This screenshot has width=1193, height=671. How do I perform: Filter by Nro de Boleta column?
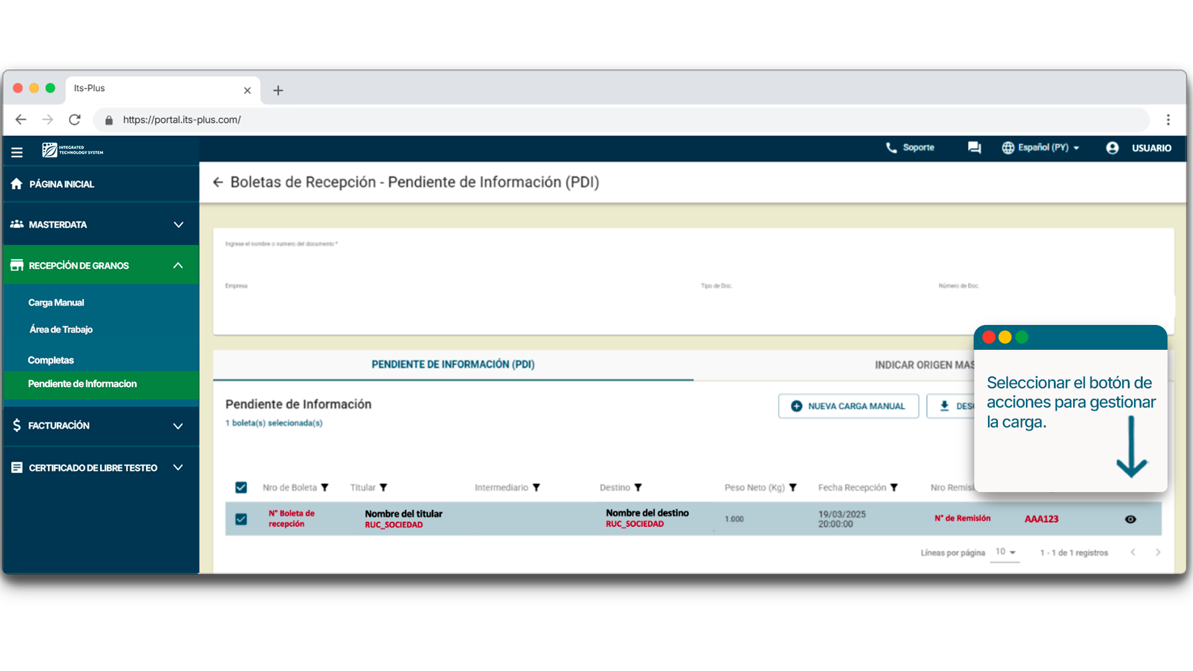[324, 488]
